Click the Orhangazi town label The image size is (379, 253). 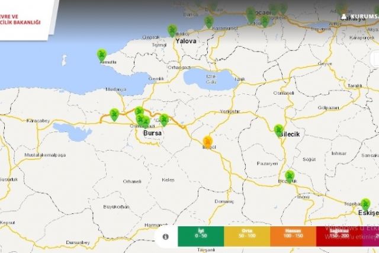click(x=179, y=68)
